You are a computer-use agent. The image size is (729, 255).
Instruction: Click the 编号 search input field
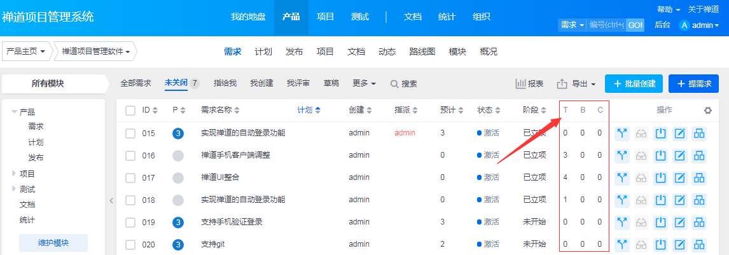(607, 25)
